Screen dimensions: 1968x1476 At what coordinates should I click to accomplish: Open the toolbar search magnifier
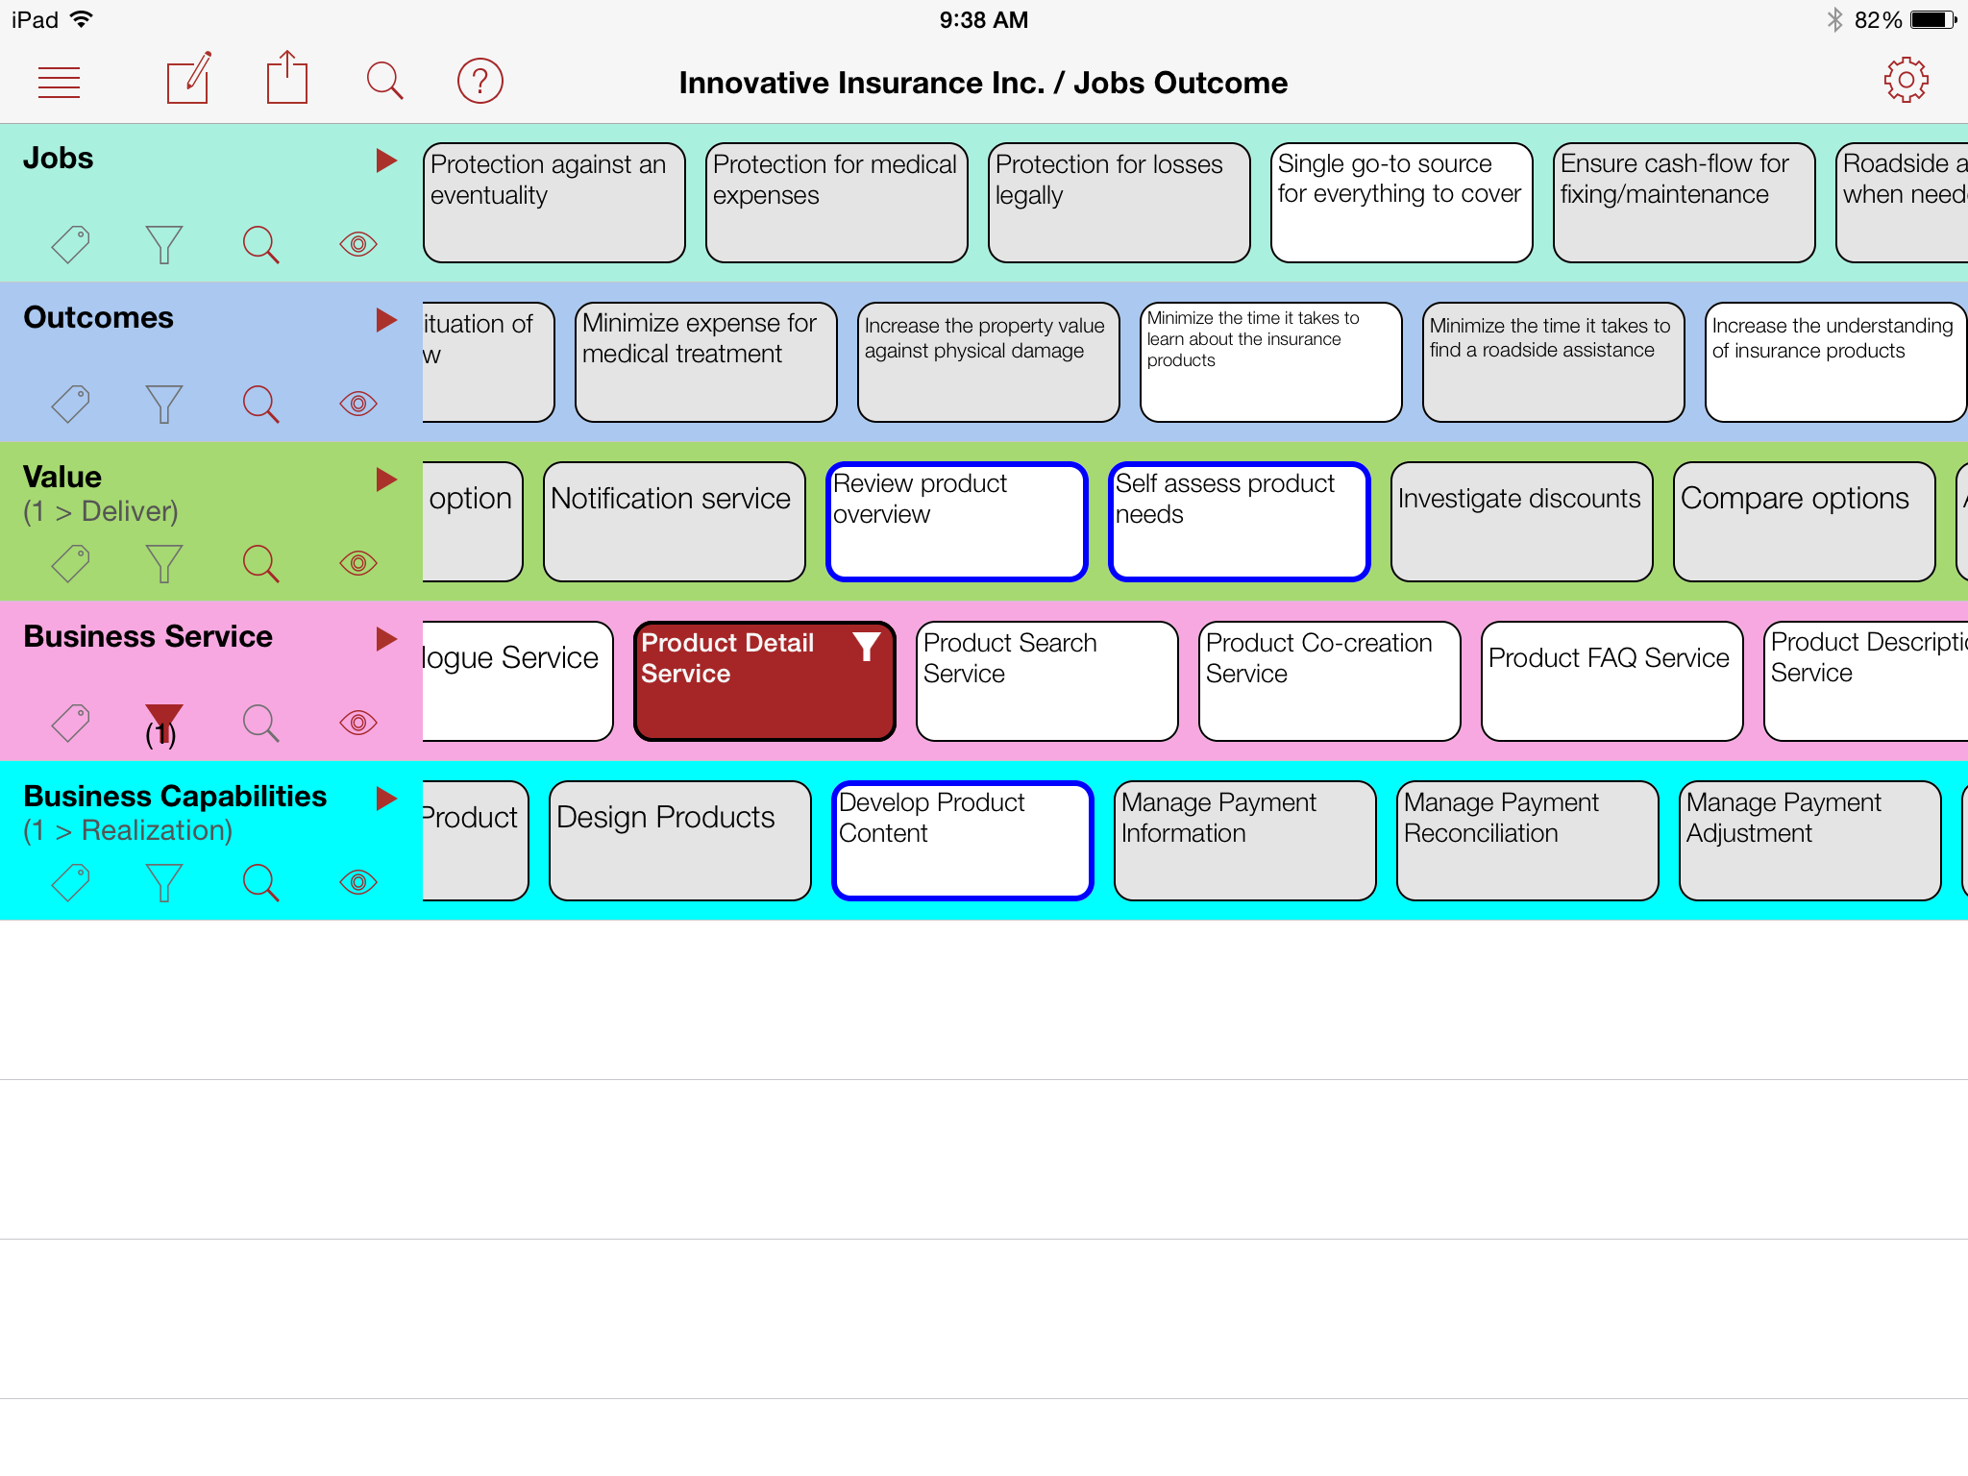point(384,81)
